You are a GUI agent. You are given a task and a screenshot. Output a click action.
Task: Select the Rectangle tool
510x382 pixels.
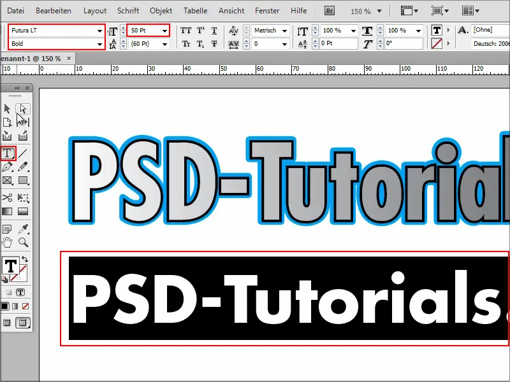point(23,181)
